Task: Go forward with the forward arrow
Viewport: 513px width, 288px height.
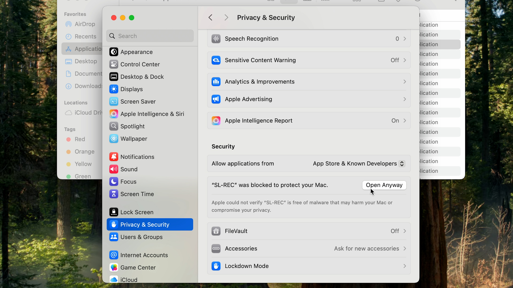Action: point(226,18)
